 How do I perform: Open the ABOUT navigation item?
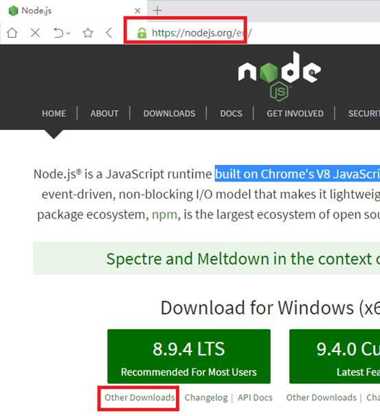pos(104,113)
